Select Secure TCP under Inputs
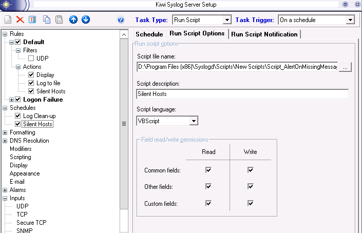This screenshot has width=362, height=233. coord(31,223)
